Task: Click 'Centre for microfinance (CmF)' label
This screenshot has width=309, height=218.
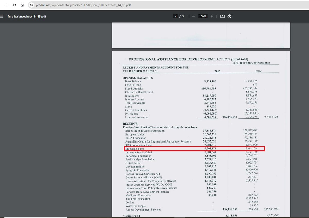Action: (143, 177)
